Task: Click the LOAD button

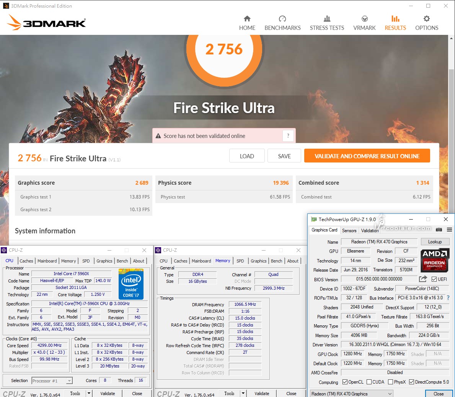Action: point(247,156)
